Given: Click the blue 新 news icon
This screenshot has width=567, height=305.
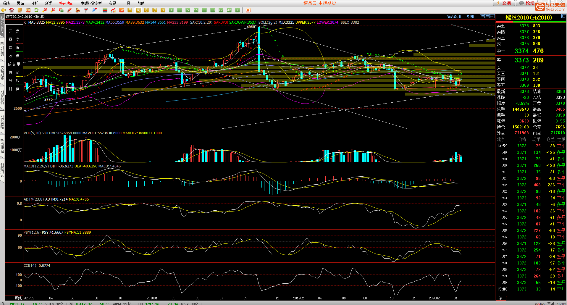Looking at the screenshot, I should tap(94, 10).
